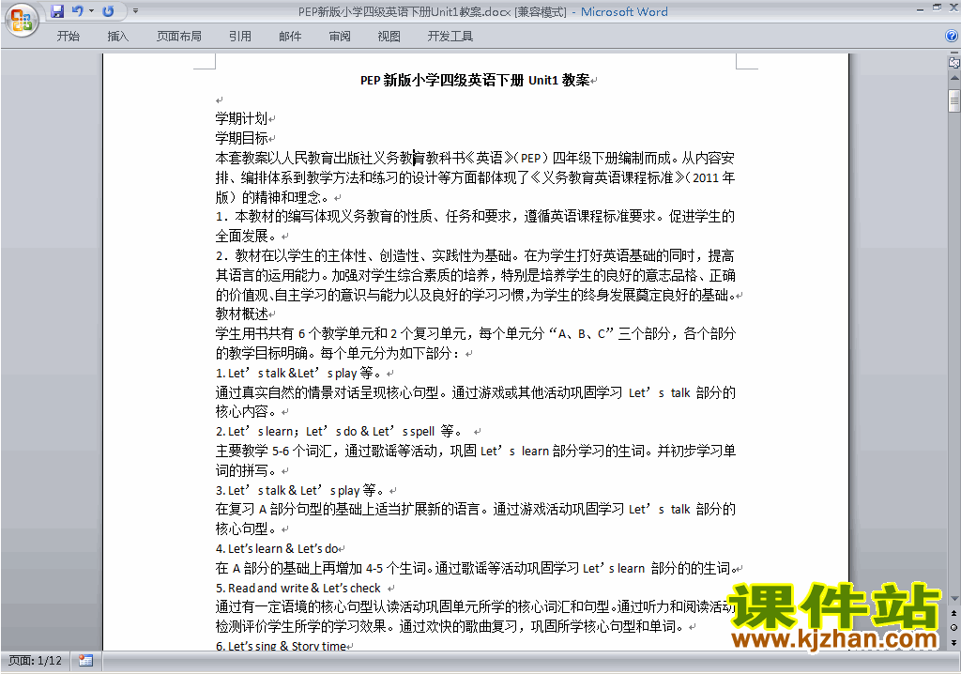Open the Select Browse Object round button

pos(954,627)
